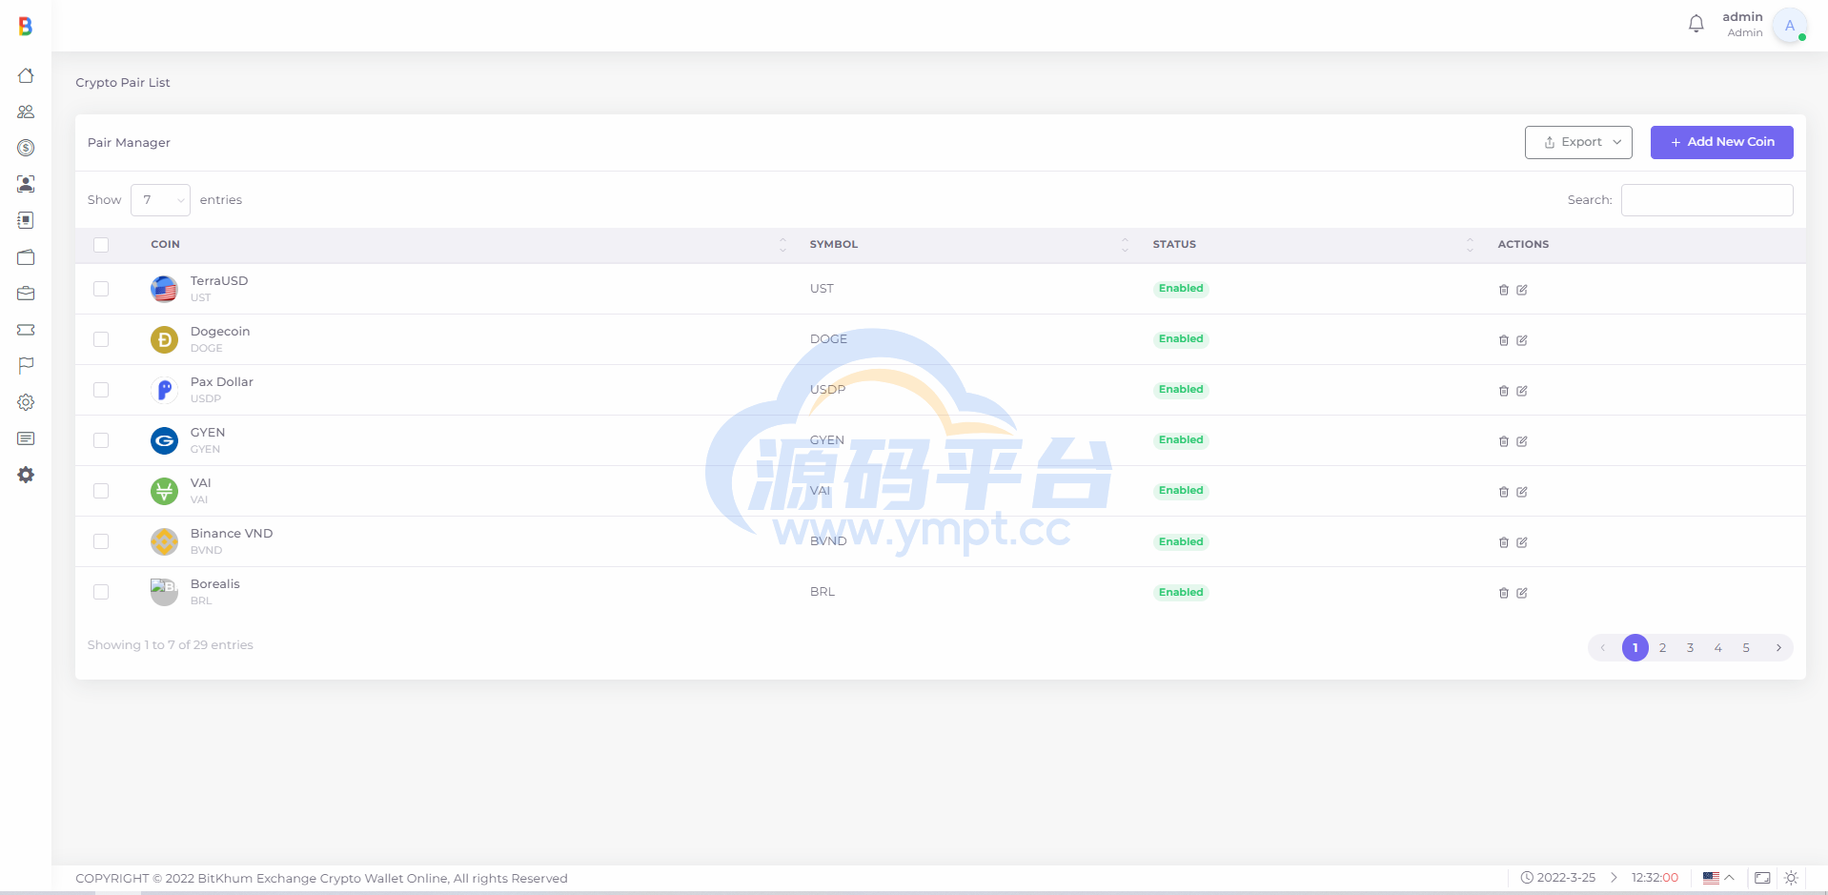This screenshot has height=895, width=1828.
Task: Click the BRL symbol cell
Action: coord(823,592)
